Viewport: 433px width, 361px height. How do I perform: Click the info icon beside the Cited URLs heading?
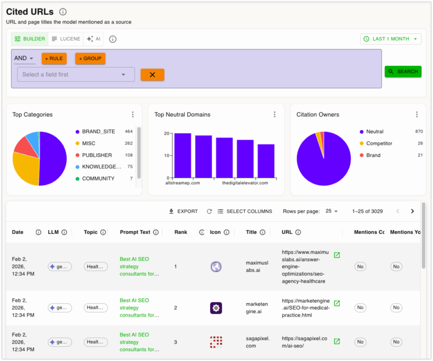coord(63,12)
